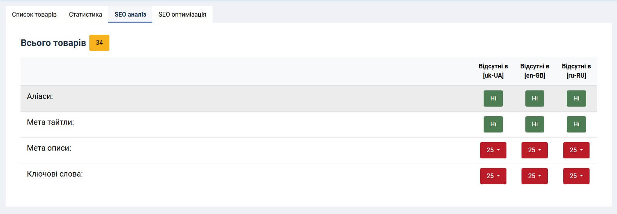Click Мета тайтли 'Ні' button for uk-UA
617x214 pixels.
[493, 124]
